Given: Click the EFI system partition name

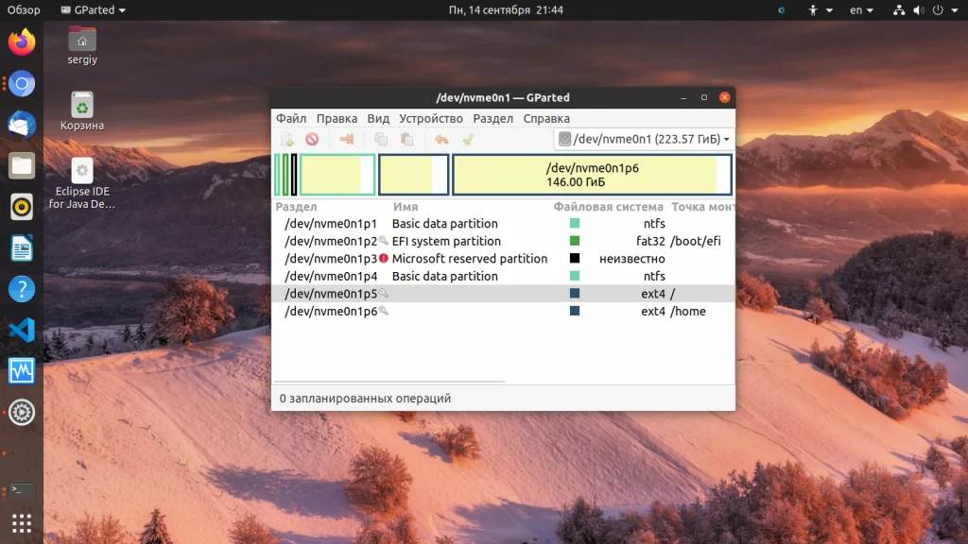Looking at the screenshot, I should 446,241.
